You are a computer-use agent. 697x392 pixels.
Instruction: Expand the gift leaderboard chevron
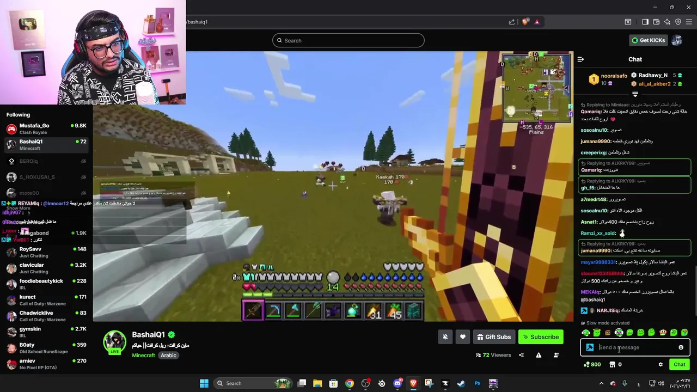coord(635,94)
